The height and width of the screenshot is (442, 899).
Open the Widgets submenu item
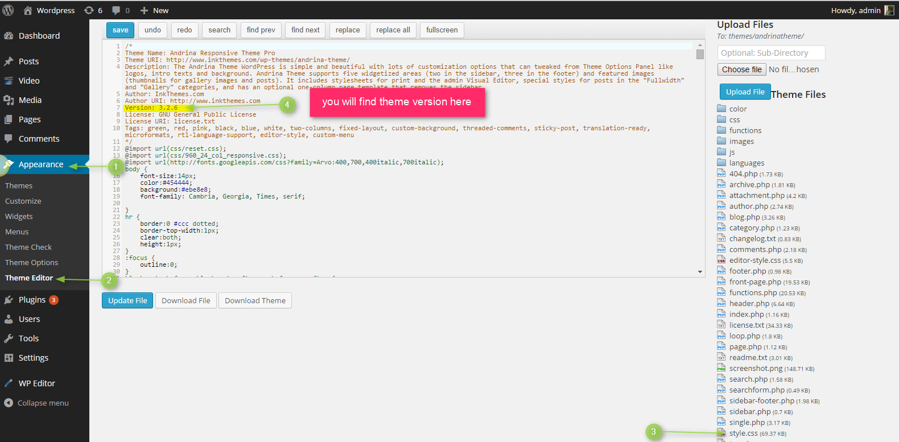click(19, 216)
